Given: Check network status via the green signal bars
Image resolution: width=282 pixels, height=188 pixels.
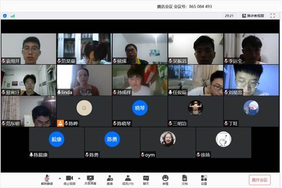Looking at the screenshot, I should pos(13,16).
